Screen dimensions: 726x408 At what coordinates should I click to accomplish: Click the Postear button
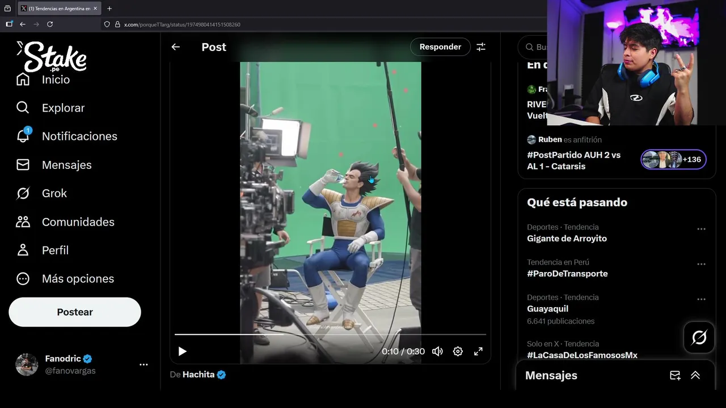pyautogui.click(x=75, y=312)
